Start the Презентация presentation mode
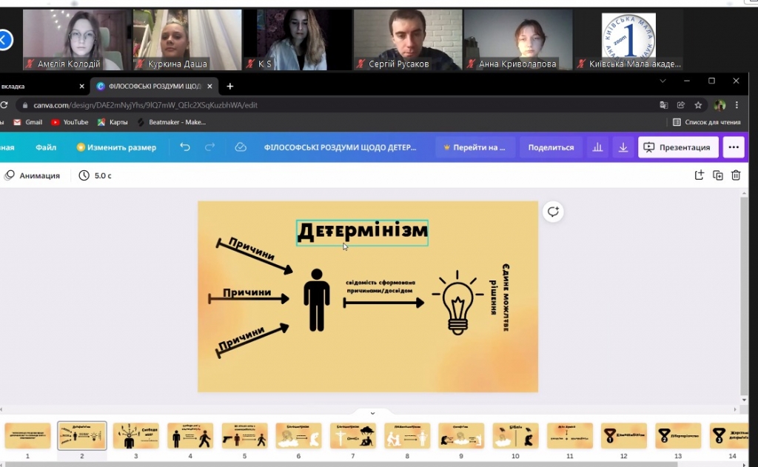The image size is (758, 467). pos(678,147)
